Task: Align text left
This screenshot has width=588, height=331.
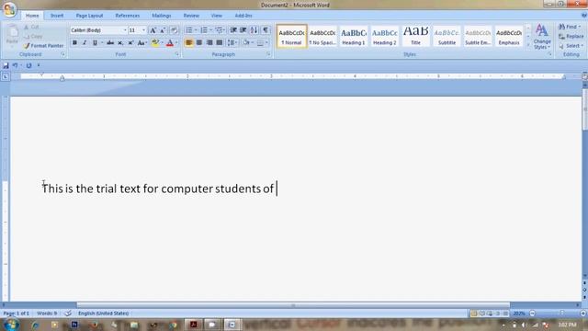Action: click(189, 43)
